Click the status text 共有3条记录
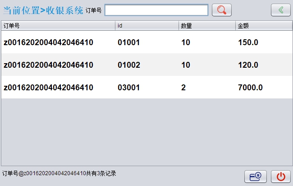This screenshot has width=293, height=186. (101, 173)
